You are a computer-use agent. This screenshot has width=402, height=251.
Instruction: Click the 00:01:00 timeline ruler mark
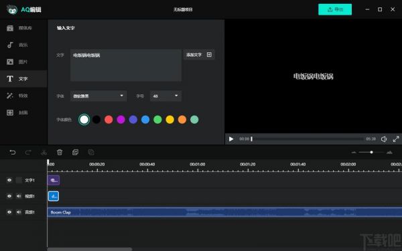click(x=198, y=164)
